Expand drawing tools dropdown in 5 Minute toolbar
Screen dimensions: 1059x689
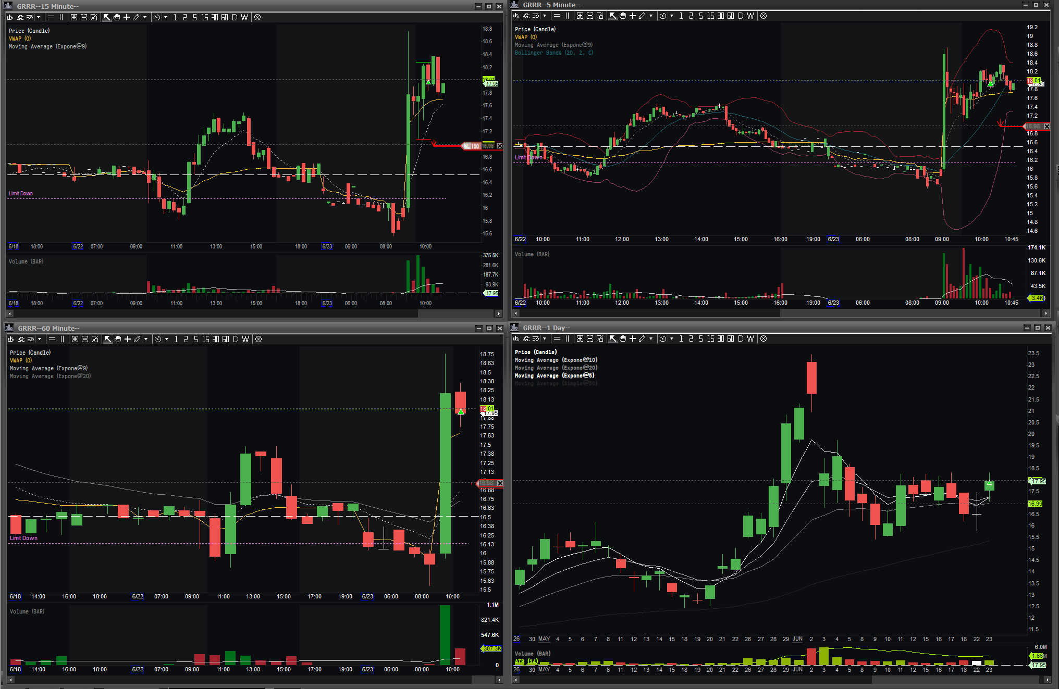(651, 16)
